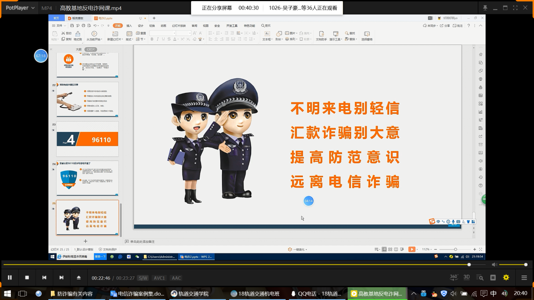Open the 插入 ribbon tab
The width and height of the screenshot is (534, 300).
(x=129, y=26)
